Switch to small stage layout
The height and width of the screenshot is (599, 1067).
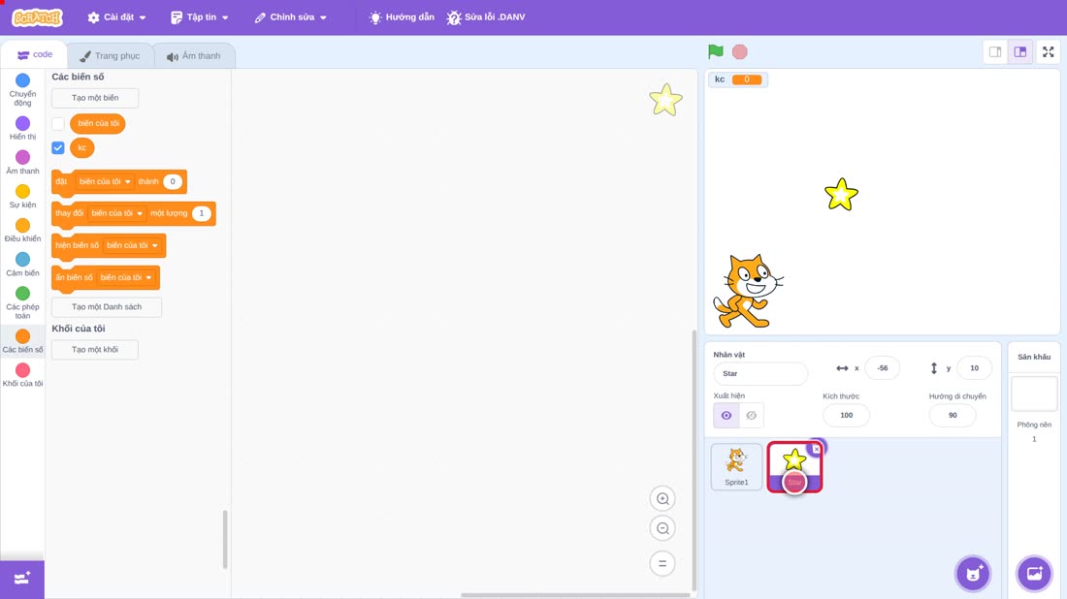click(x=995, y=51)
